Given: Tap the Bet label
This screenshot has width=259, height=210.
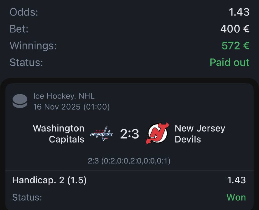Looking at the screenshot, I should pos(19,29).
